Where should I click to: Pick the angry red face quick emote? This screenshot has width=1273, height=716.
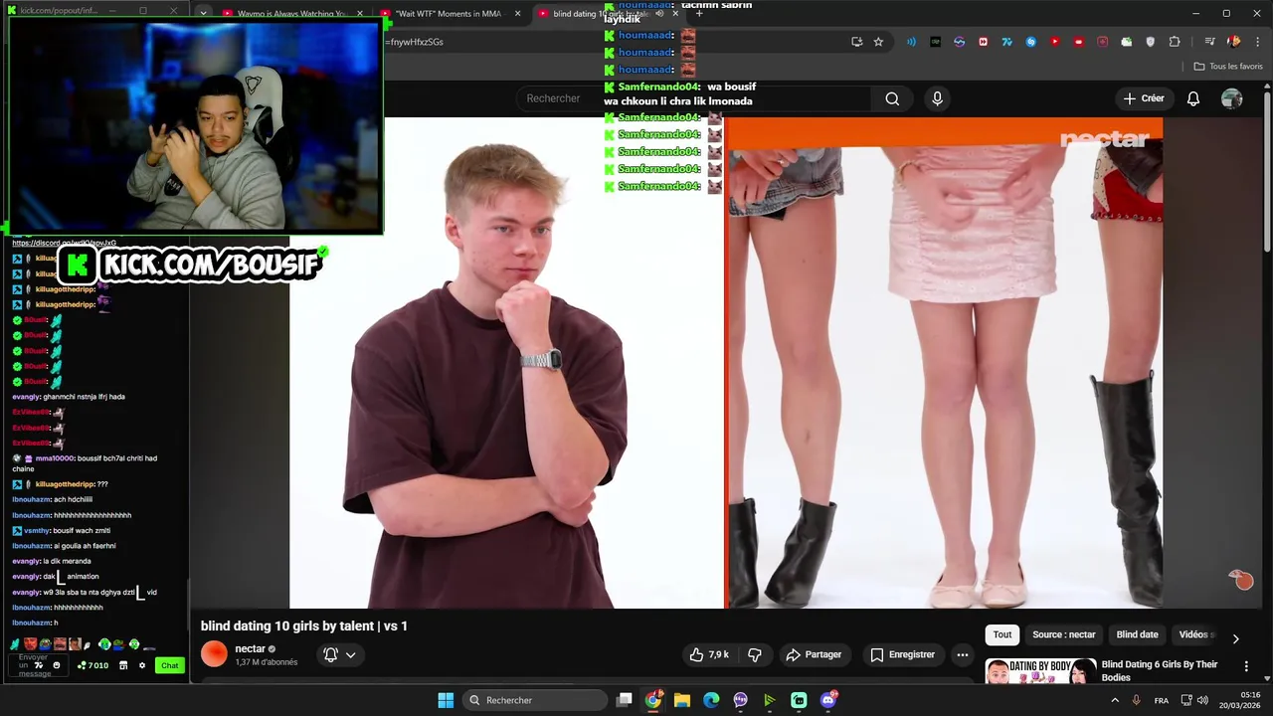(30, 644)
